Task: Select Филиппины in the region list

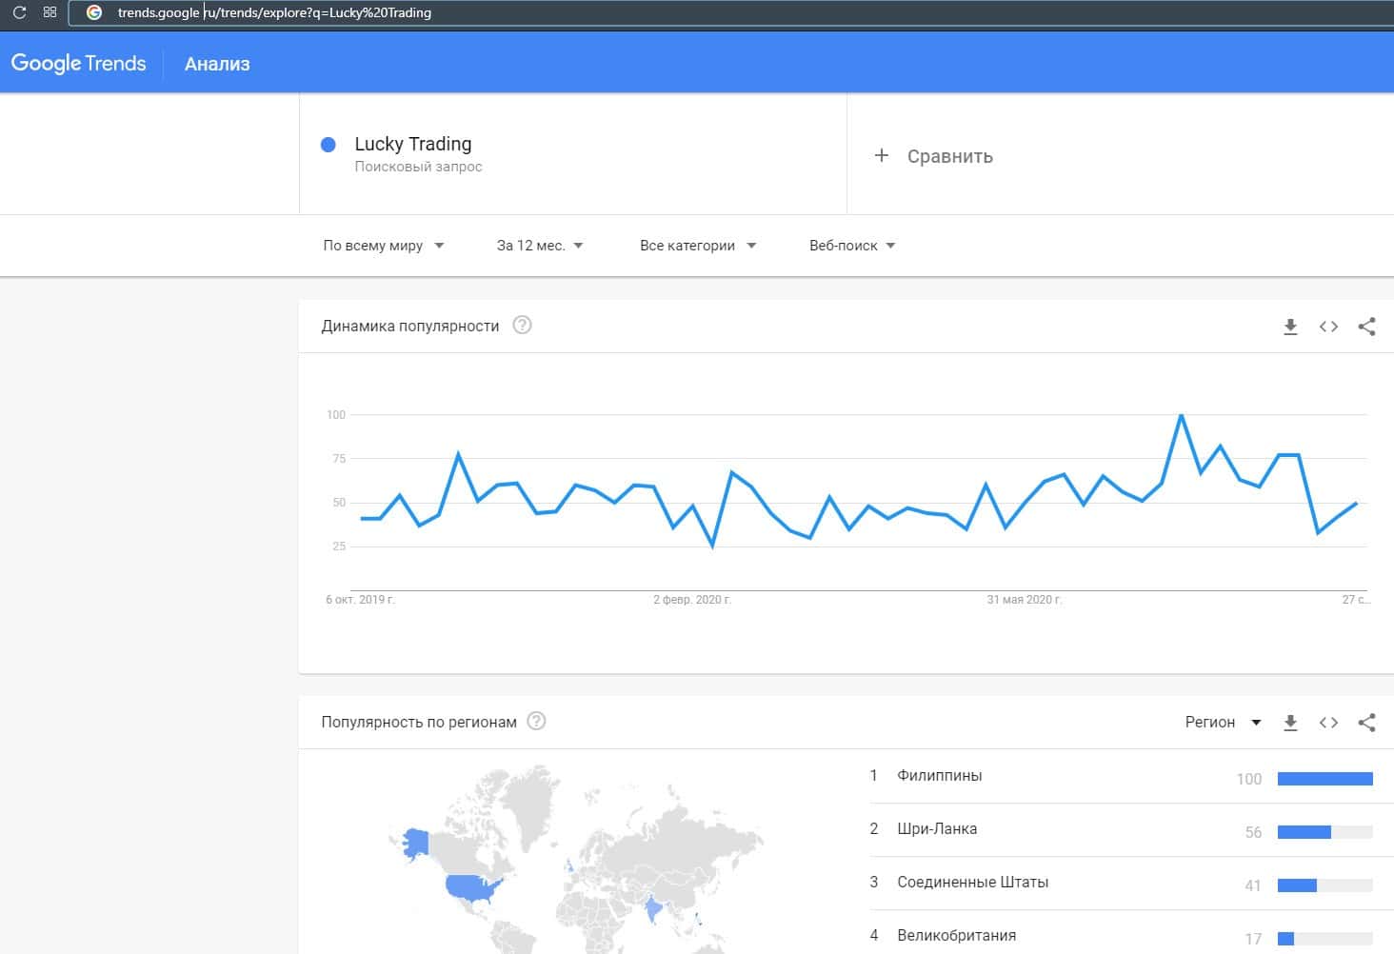Action: tap(939, 776)
